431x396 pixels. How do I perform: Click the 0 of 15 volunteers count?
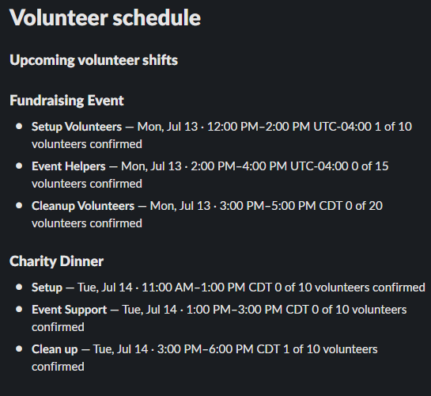click(x=370, y=166)
